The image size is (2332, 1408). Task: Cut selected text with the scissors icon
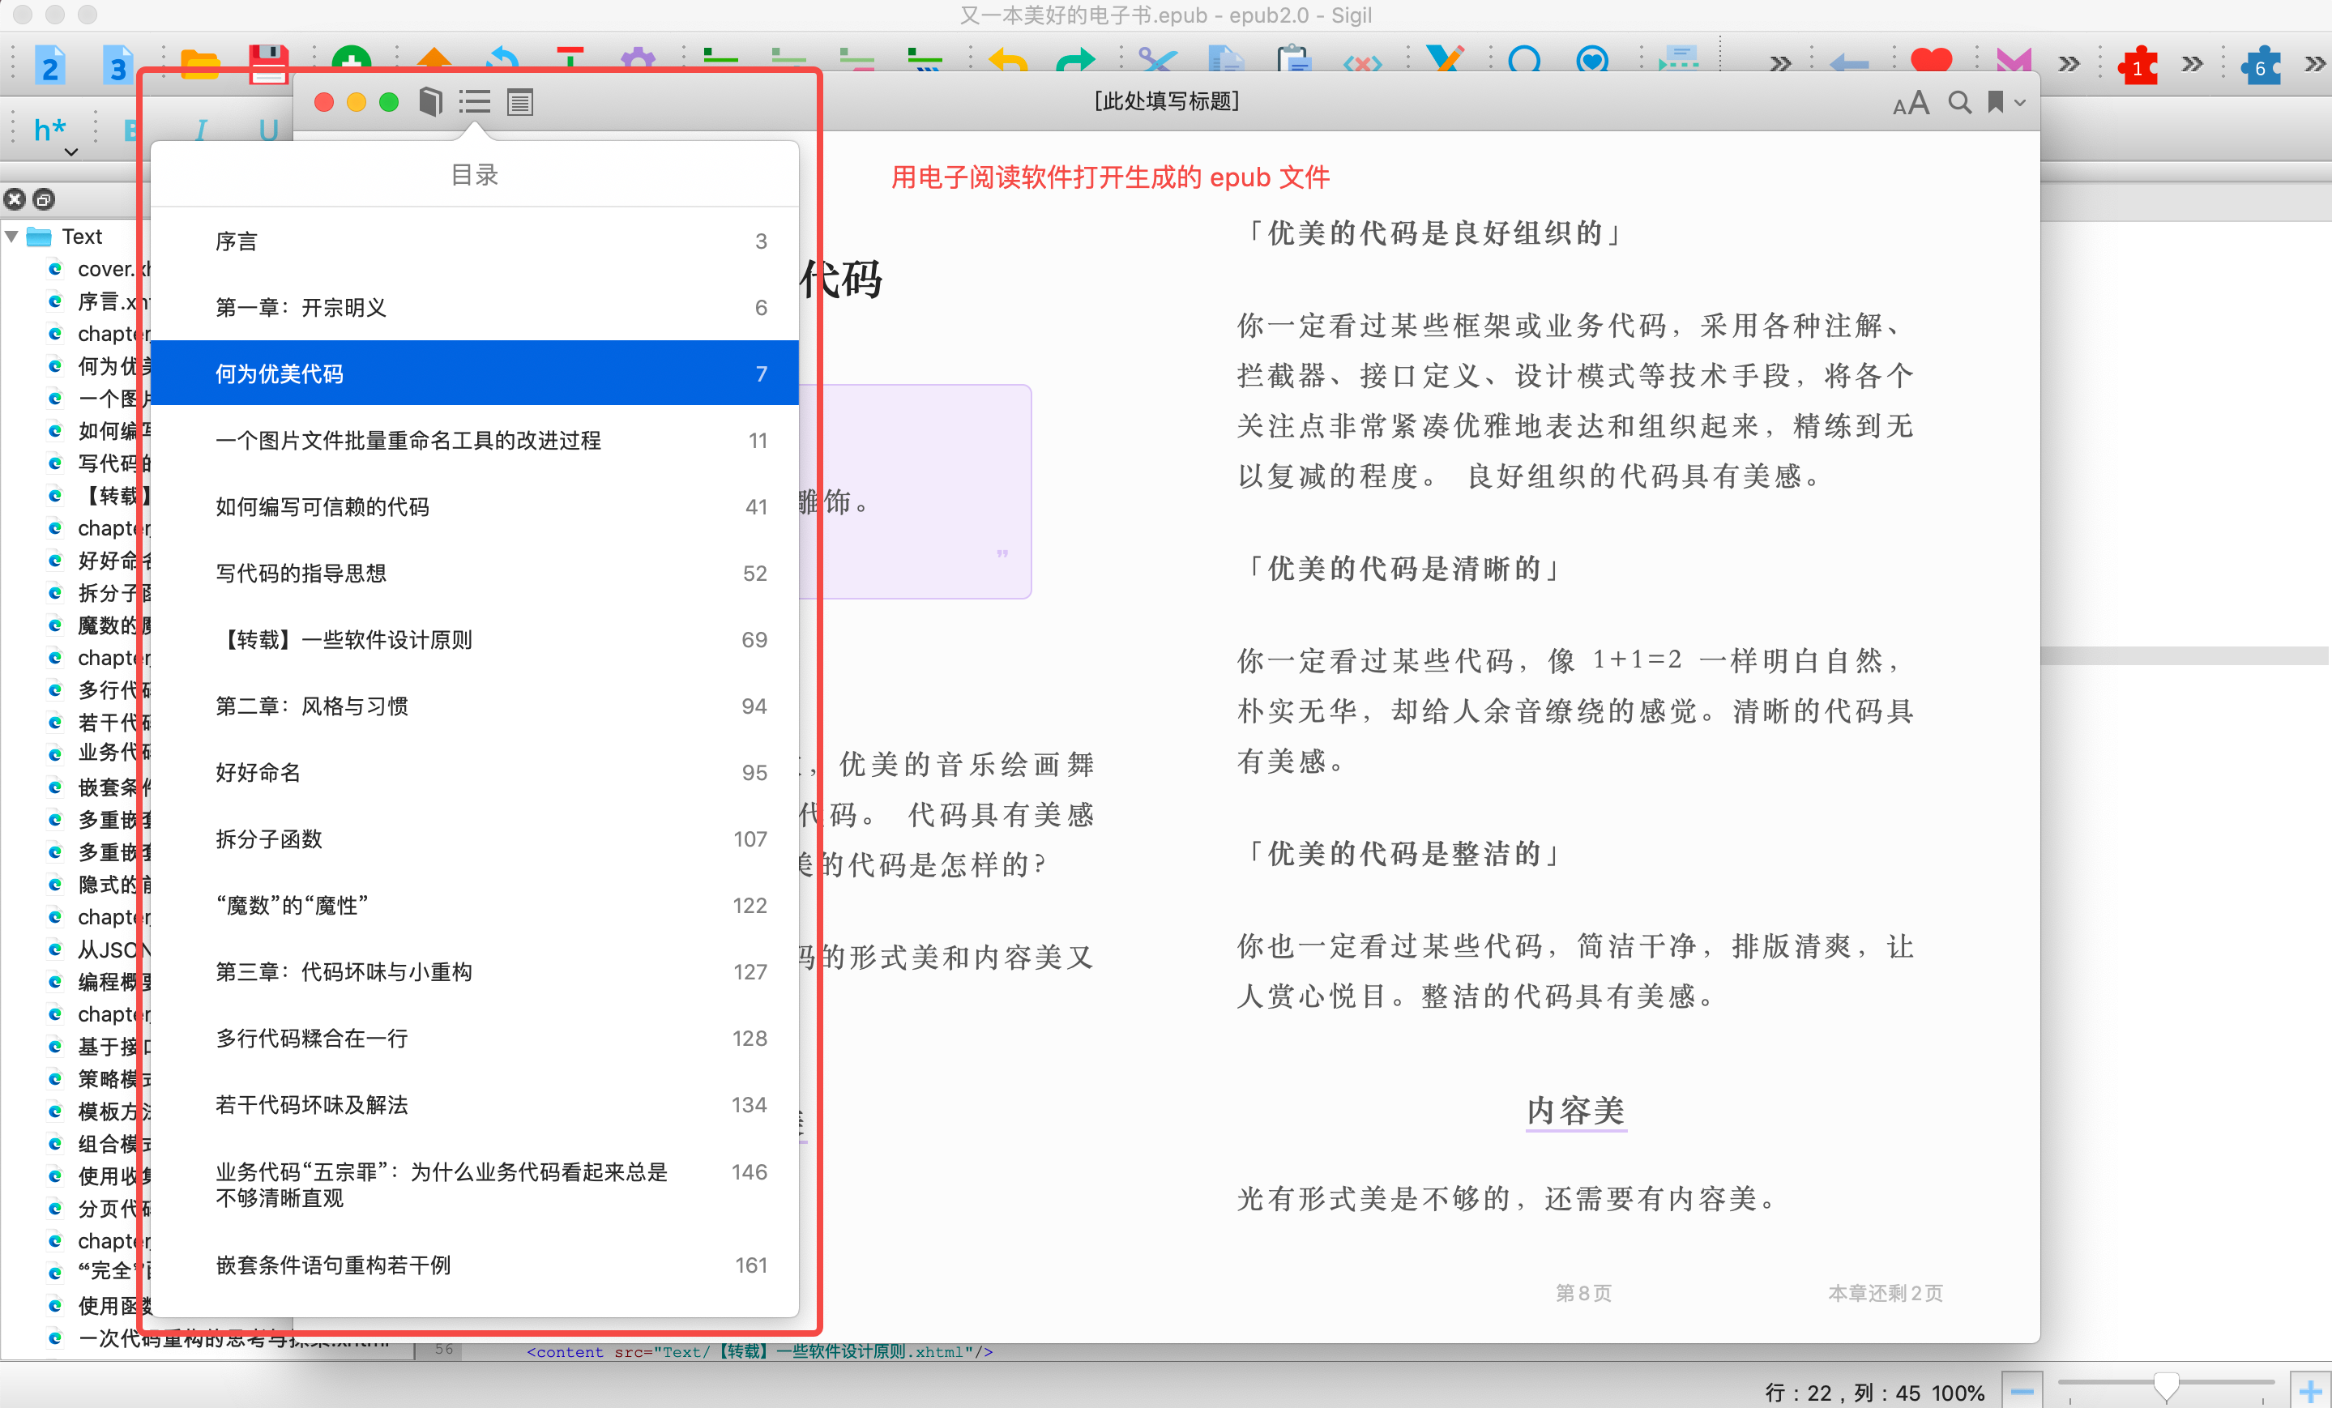coord(1156,60)
